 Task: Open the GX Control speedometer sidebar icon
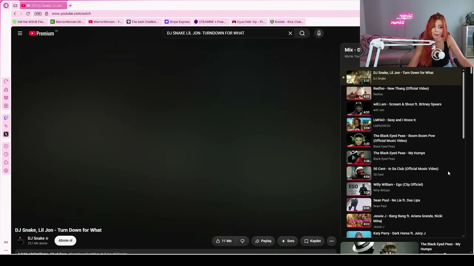[6, 81]
